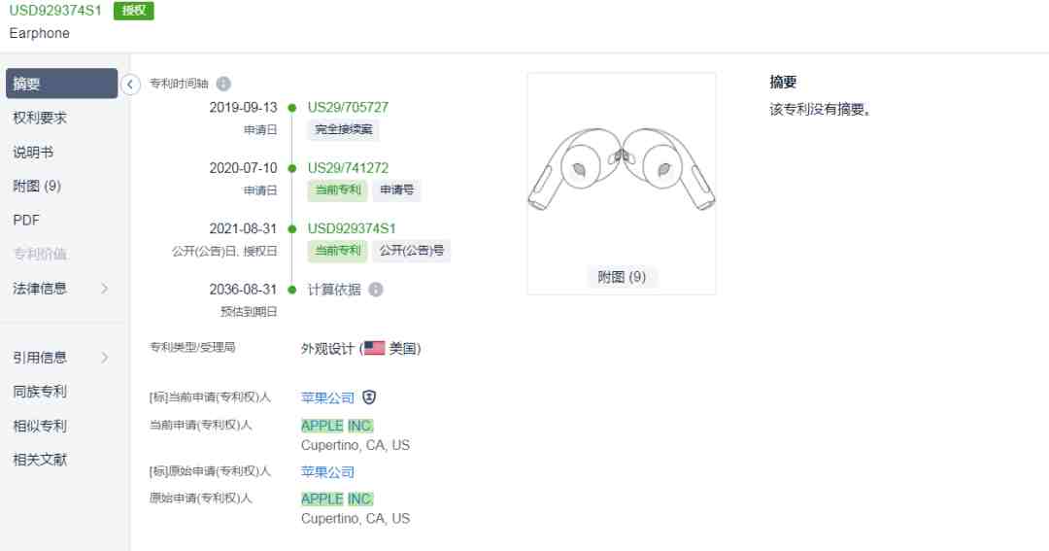Open the patent timeline info icon
The image size is (1049, 551).
pyautogui.click(x=223, y=84)
